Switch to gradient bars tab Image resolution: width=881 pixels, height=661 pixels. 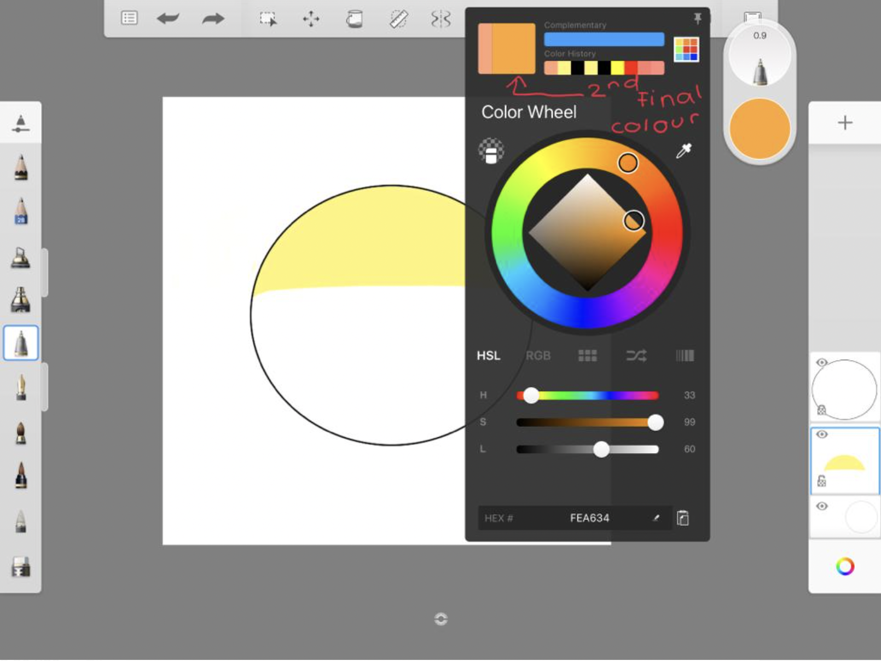pyautogui.click(x=685, y=356)
